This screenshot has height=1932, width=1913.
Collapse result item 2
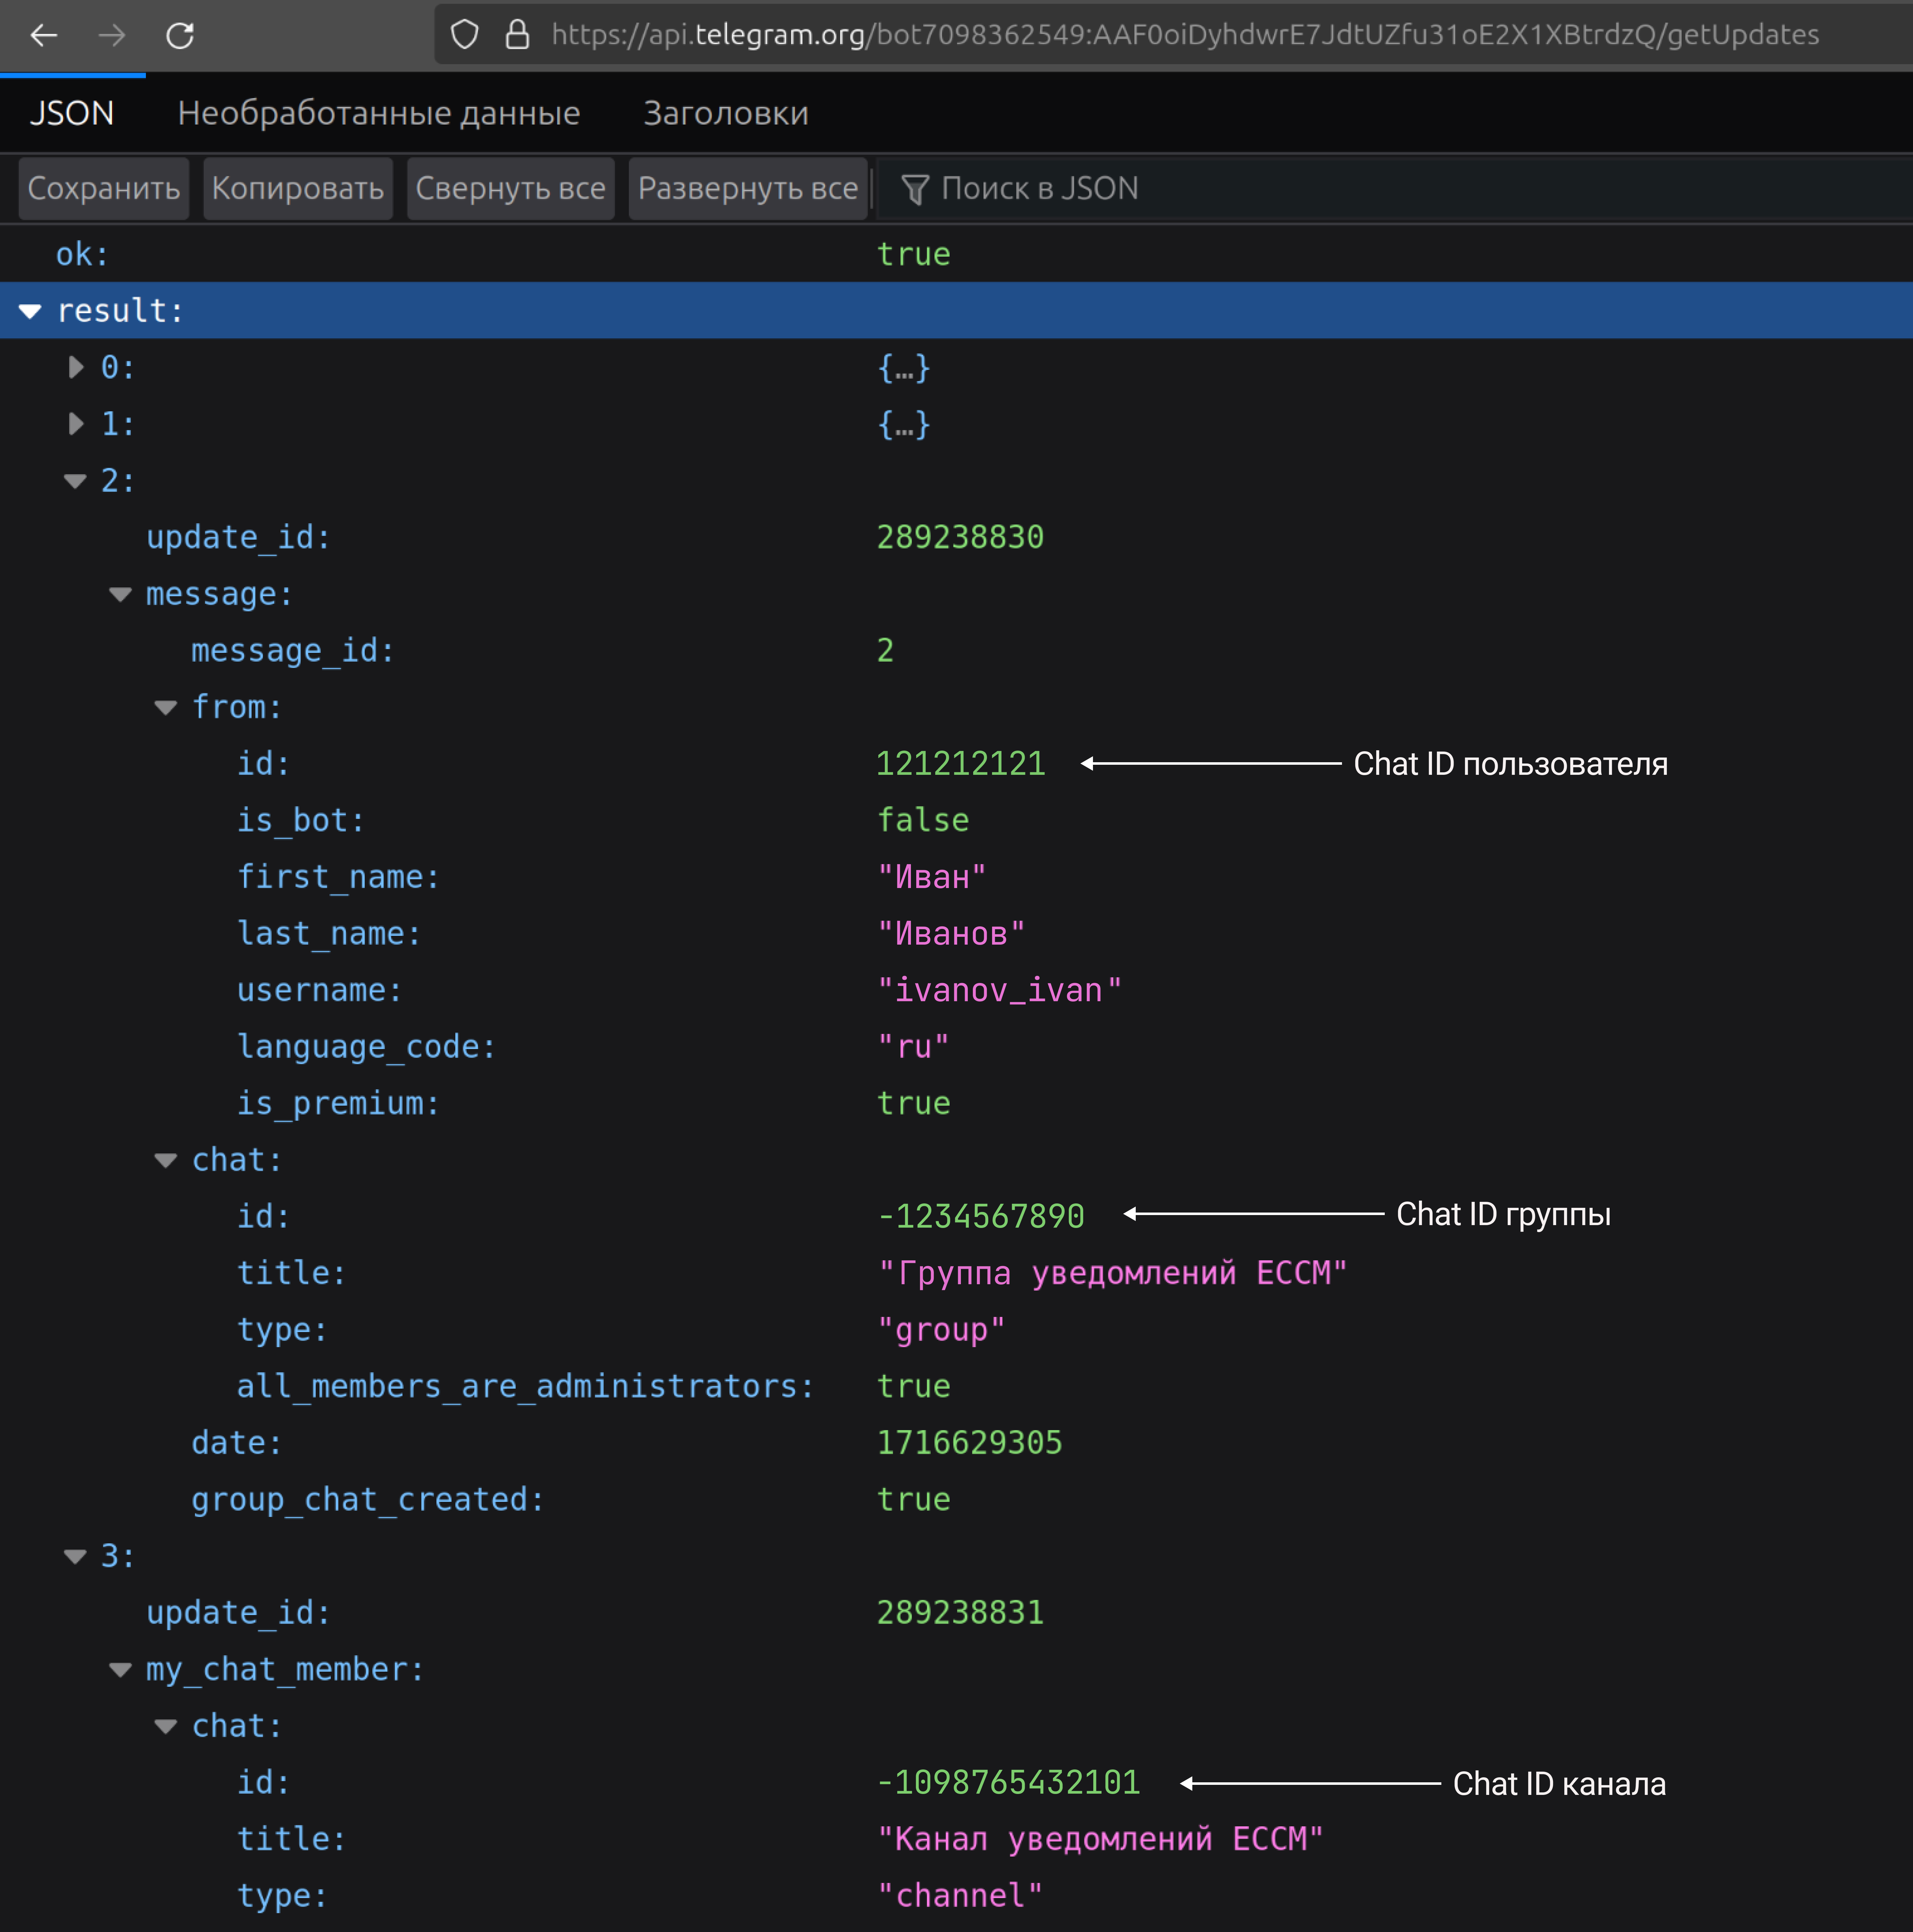click(75, 481)
